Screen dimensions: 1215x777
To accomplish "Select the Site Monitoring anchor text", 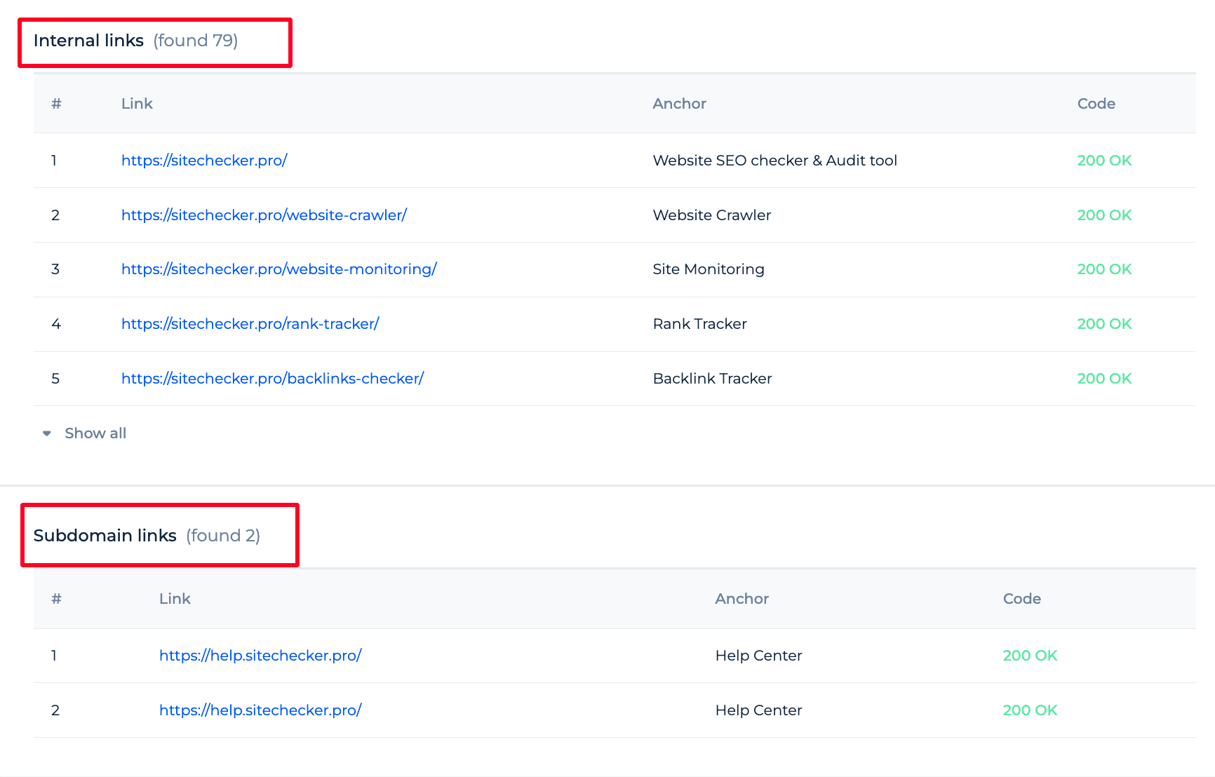I will coord(709,269).
